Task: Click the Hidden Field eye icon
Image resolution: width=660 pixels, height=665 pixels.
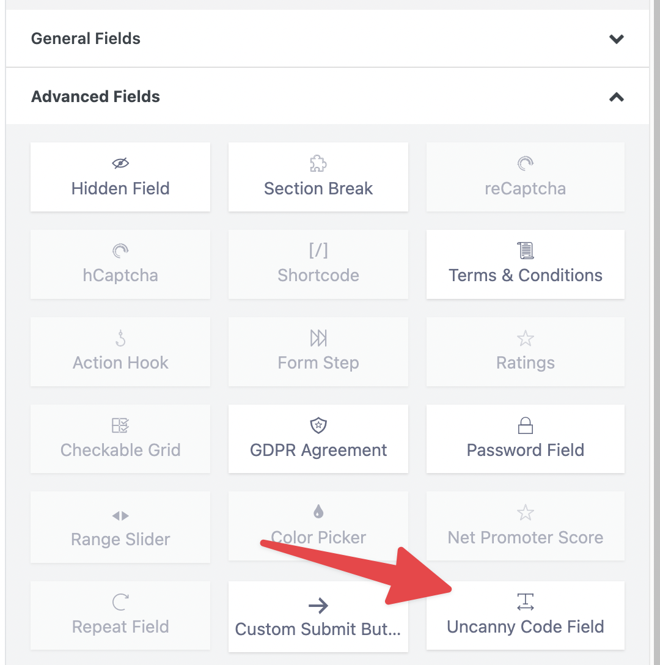Action: pos(120,163)
